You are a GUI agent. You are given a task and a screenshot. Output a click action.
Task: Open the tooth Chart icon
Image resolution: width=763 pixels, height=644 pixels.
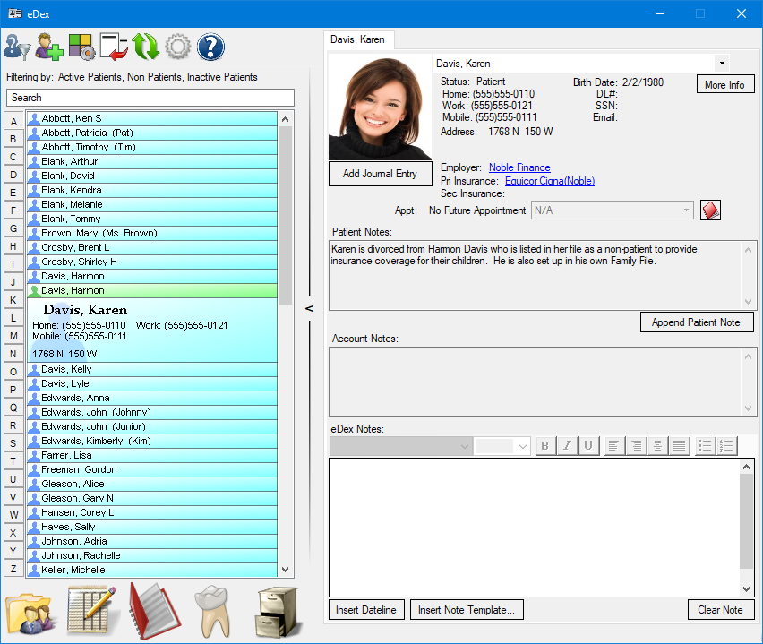(x=213, y=612)
